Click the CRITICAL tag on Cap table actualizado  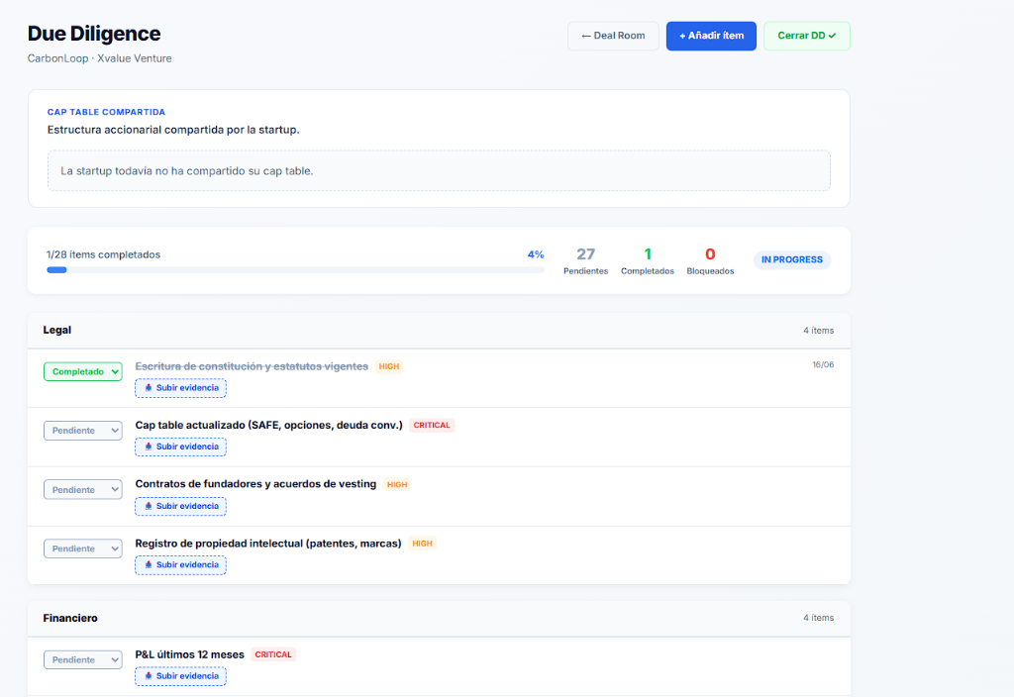point(432,426)
